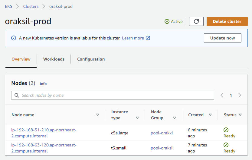
Task: Click the info circle icon in the banner
Action: [14, 38]
